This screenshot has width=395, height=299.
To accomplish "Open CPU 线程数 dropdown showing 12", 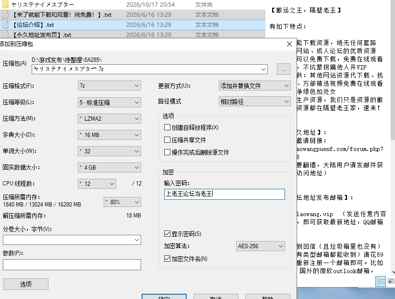I will point(97,184).
